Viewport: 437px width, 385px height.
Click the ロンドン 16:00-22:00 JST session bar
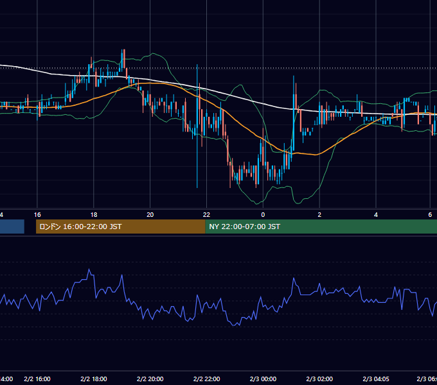[120, 227]
